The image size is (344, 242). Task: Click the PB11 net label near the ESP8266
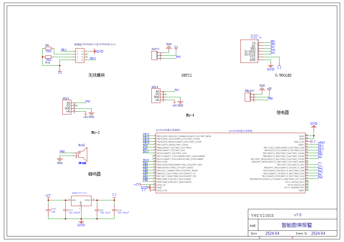coord(64,50)
